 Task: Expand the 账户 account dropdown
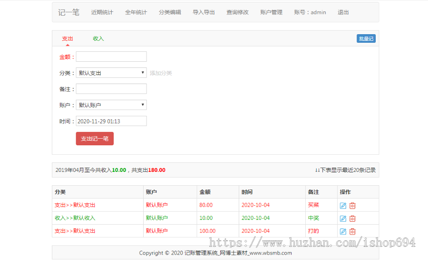(x=111, y=105)
